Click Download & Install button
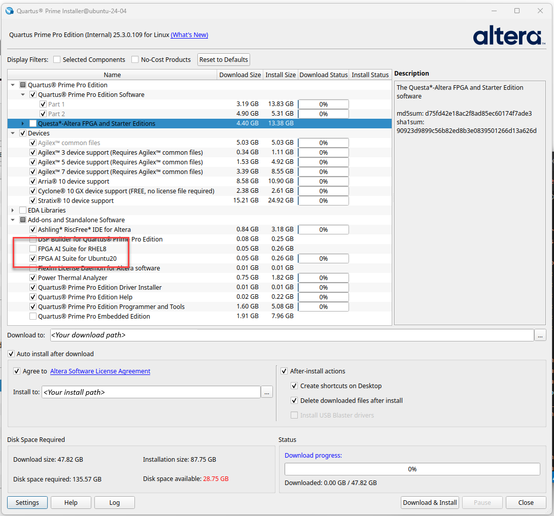The image size is (554, 516). pyautogui.click(x=430, y=503)
